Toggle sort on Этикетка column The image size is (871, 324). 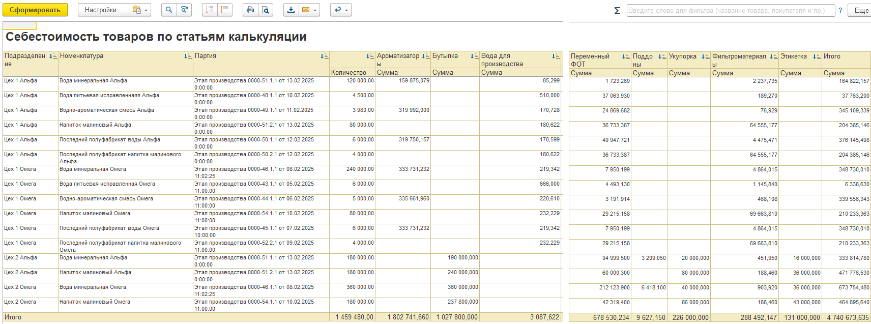coord(816,57)
